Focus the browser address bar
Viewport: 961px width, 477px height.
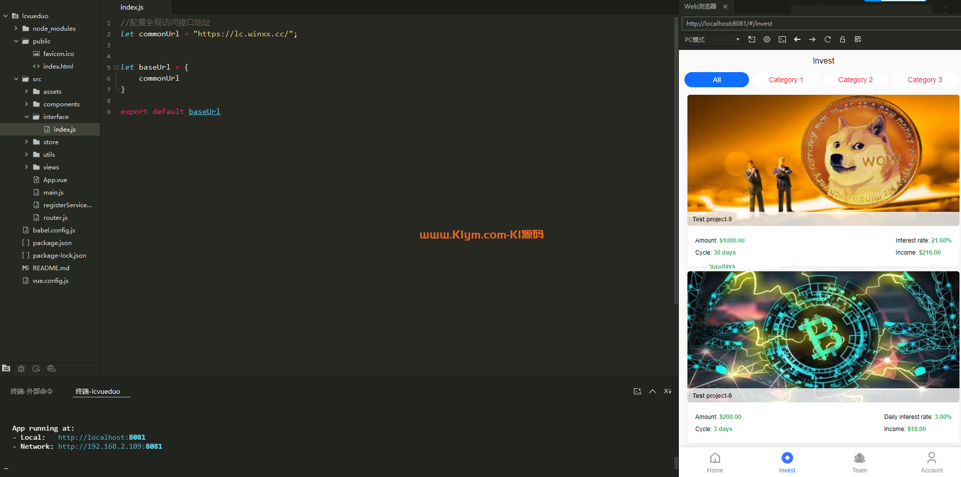click(821, 24)
